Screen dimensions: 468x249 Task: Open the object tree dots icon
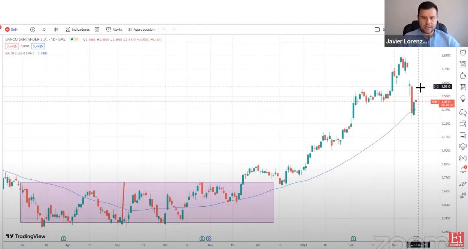point(463,195)
